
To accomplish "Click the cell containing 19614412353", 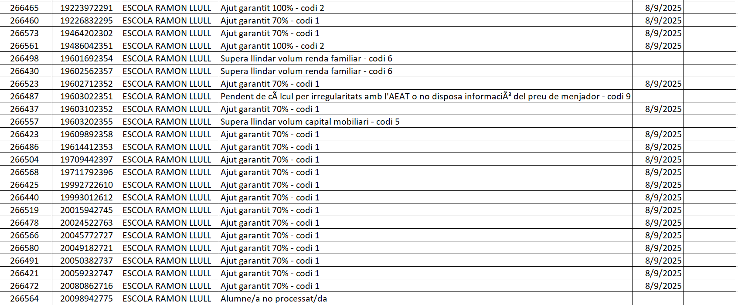I will tap(86, 147).
